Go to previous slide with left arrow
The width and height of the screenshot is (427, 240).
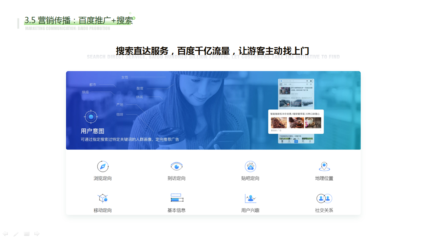5,234
